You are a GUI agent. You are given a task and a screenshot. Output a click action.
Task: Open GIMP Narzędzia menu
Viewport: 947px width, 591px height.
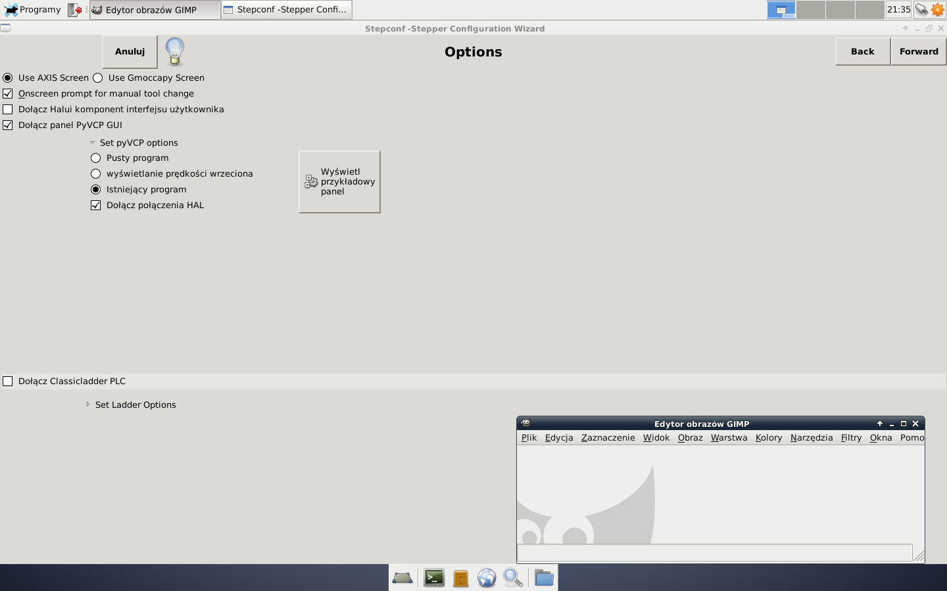pos(811,437)
